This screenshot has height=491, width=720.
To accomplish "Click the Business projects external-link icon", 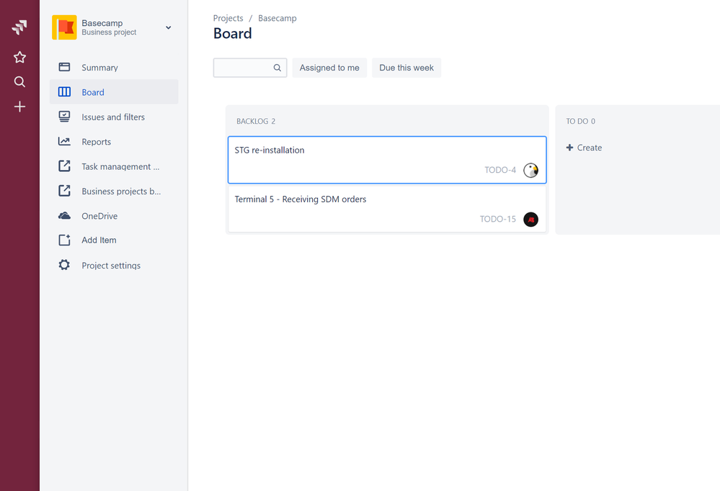I will pyautogui.click(x=64, y=191).
